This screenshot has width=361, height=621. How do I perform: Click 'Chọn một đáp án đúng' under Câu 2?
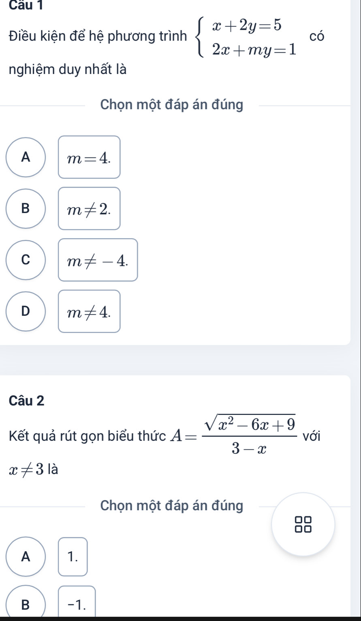(172, 506)
